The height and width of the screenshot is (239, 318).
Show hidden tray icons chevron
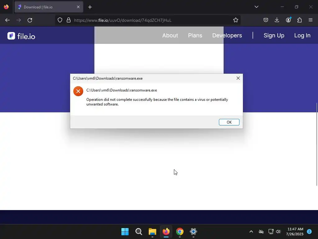point(251,232)
